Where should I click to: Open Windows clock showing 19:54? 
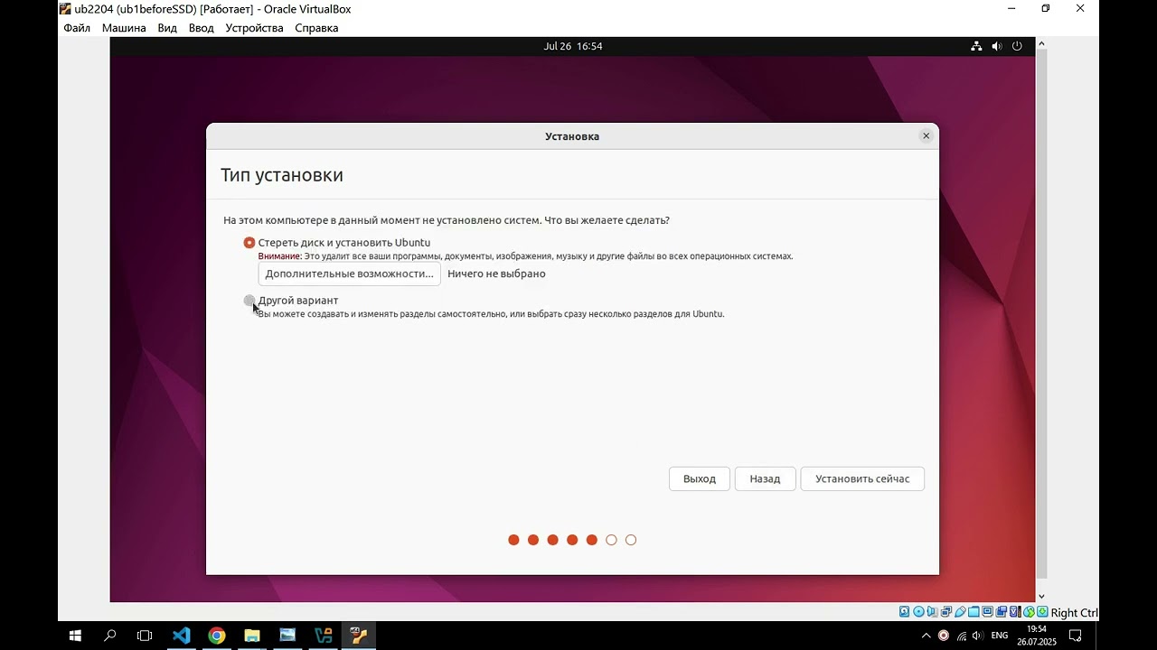pos(1036,636)
